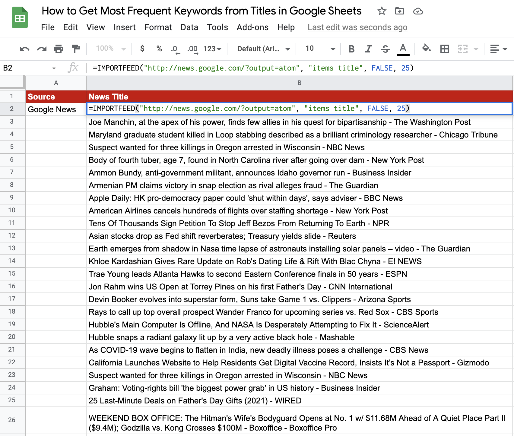The image size is (514, 436).
Task: Apply currency format with dollar button
Action: [x=142, y=49]
